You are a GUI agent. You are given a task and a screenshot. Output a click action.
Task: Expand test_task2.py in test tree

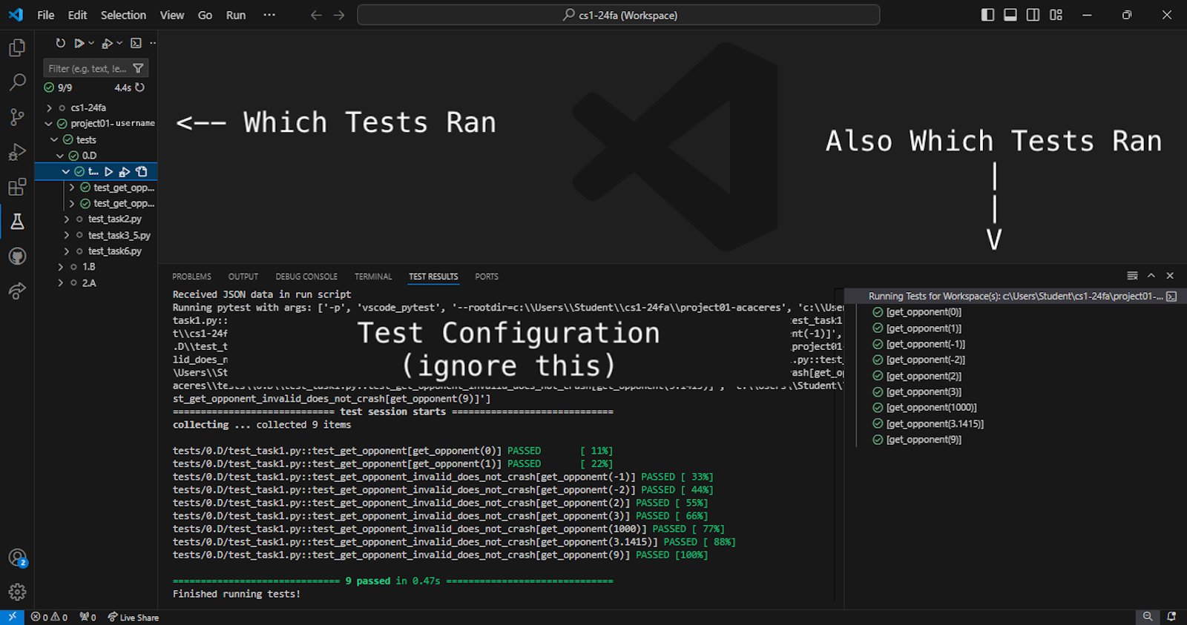[x=66, y=219]
